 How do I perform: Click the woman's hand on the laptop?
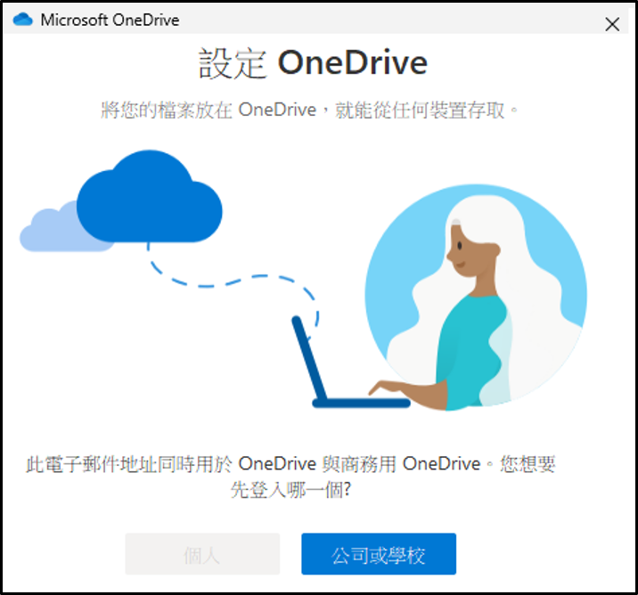click(x=385, y=387)
